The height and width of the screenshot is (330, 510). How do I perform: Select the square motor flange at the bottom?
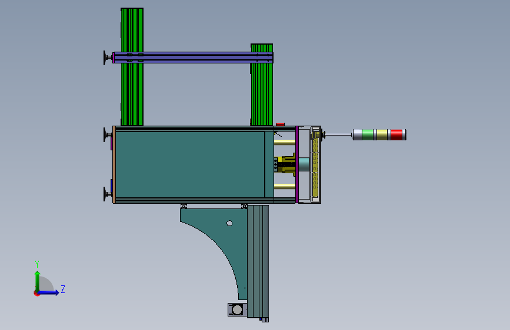[237, 310]
